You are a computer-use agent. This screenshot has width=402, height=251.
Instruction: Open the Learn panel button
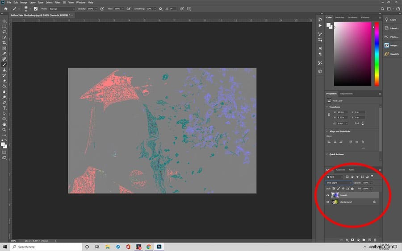[391, 20]
